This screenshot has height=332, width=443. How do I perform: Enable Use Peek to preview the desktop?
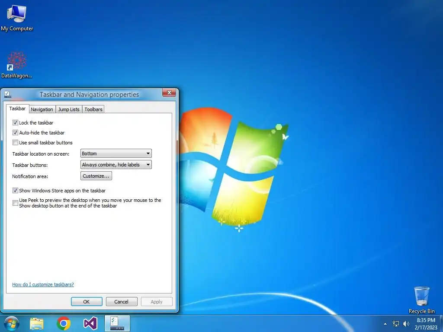[x=15, y=203]
